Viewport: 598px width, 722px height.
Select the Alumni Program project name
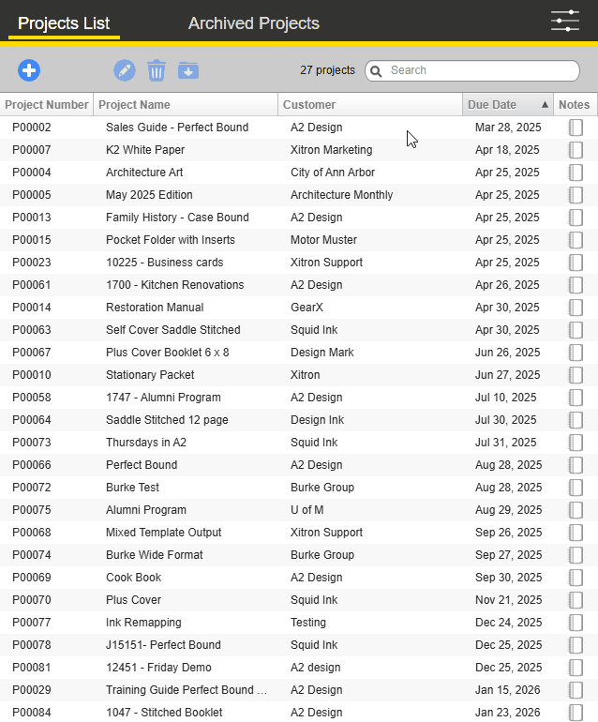(x=146, y=510)
